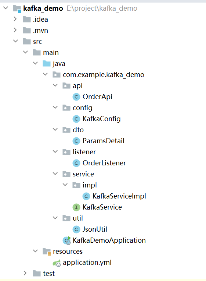Expand the .mvn folder chevron
Viewport: 206px width, 281px height.
[x=15, y=30]
